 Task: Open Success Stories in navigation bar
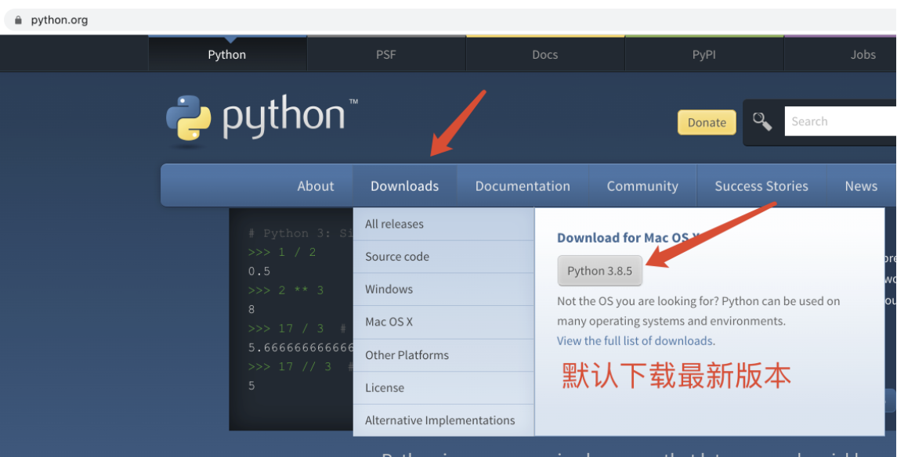761,186
